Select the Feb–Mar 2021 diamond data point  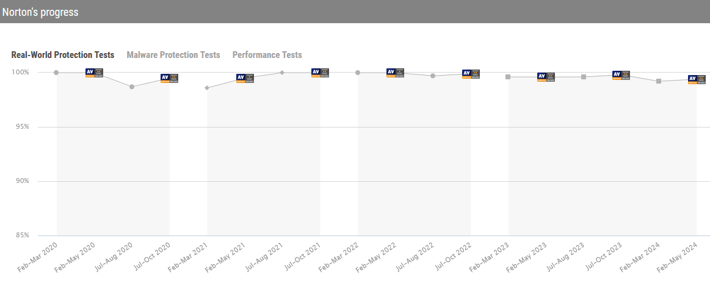(x=207, y=88)
